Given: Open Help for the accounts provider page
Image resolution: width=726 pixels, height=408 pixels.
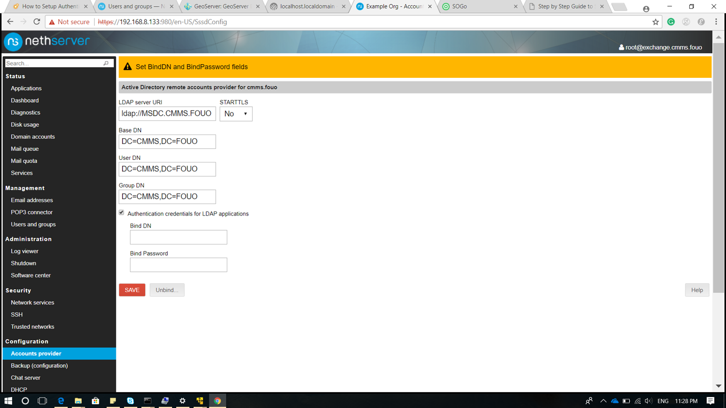Looking at the screenshot, I should coord(697,290).
